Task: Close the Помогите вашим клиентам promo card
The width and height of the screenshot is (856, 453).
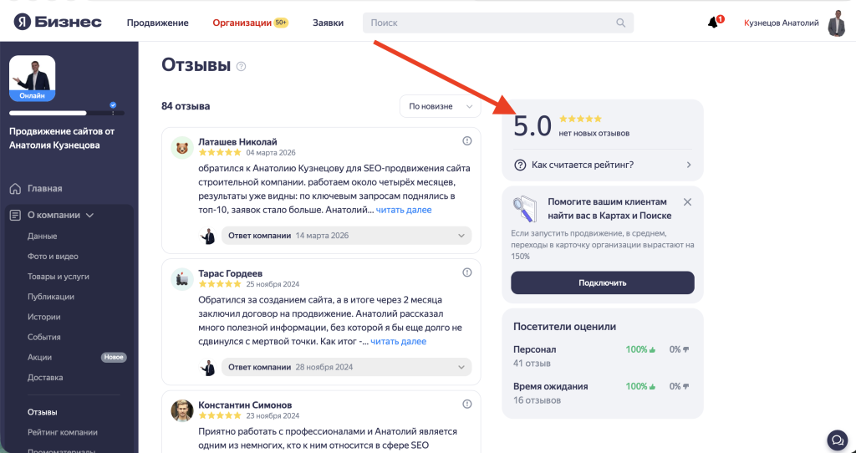Action: pyautogui.click(x=687, y=202)
